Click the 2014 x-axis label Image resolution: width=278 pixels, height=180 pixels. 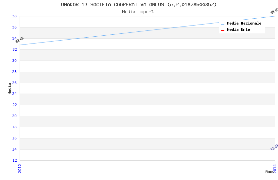(x=275, y=169)
